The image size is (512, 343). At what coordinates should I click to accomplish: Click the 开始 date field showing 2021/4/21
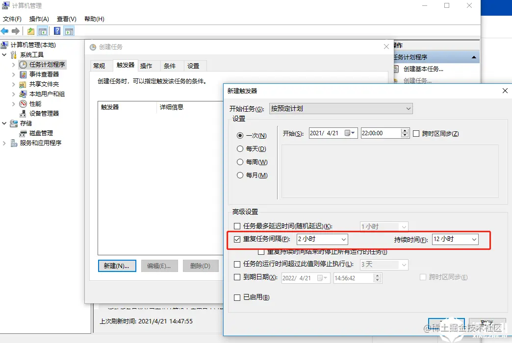point(328,133)
